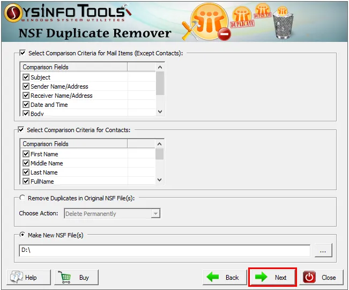Click the Buy button

pyautogui.click(x=76, y=277)
